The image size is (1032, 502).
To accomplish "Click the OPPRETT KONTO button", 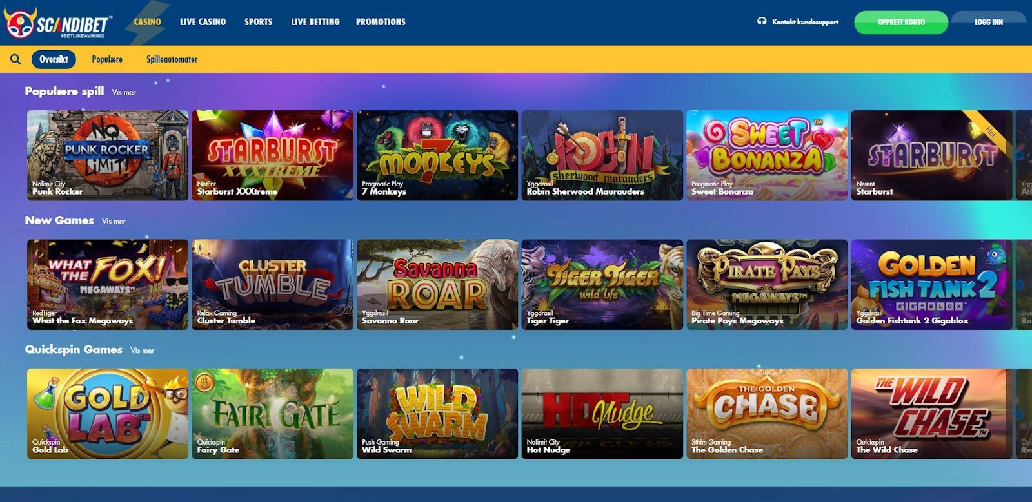I will pos(901,22).
